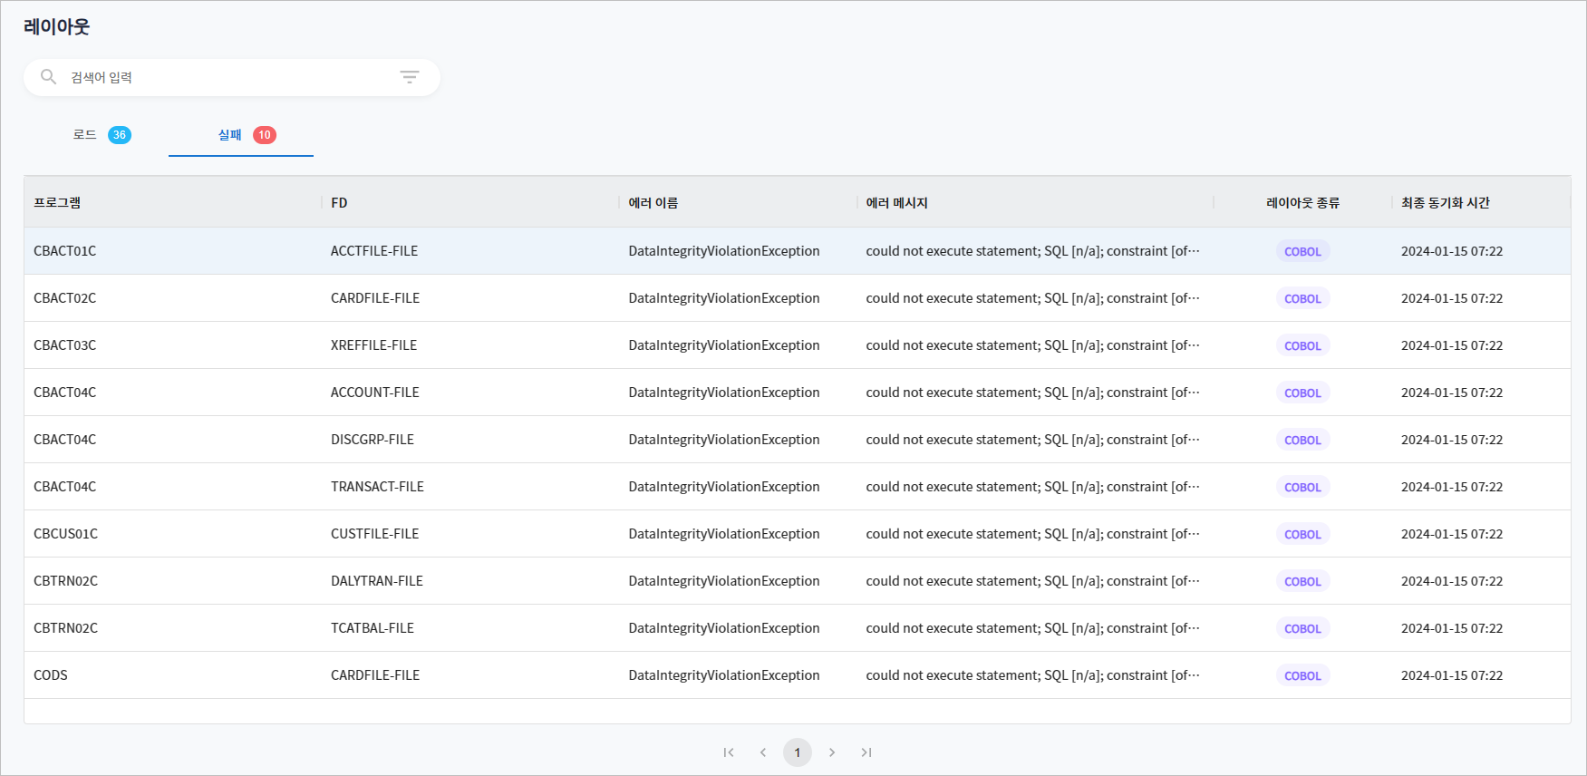Switch to the 실패 tab
1587x776 pixels.
click(x=241, y=135)
